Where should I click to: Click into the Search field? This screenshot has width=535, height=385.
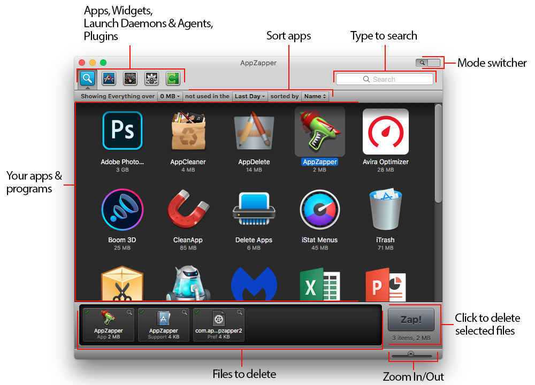(385, 79)
